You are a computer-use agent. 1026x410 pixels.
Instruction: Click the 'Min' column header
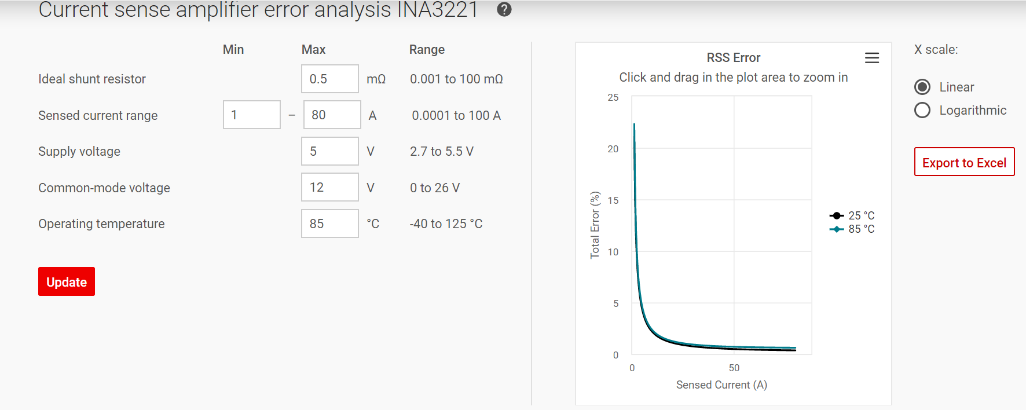pyautogui.click(x=233, y=50)
